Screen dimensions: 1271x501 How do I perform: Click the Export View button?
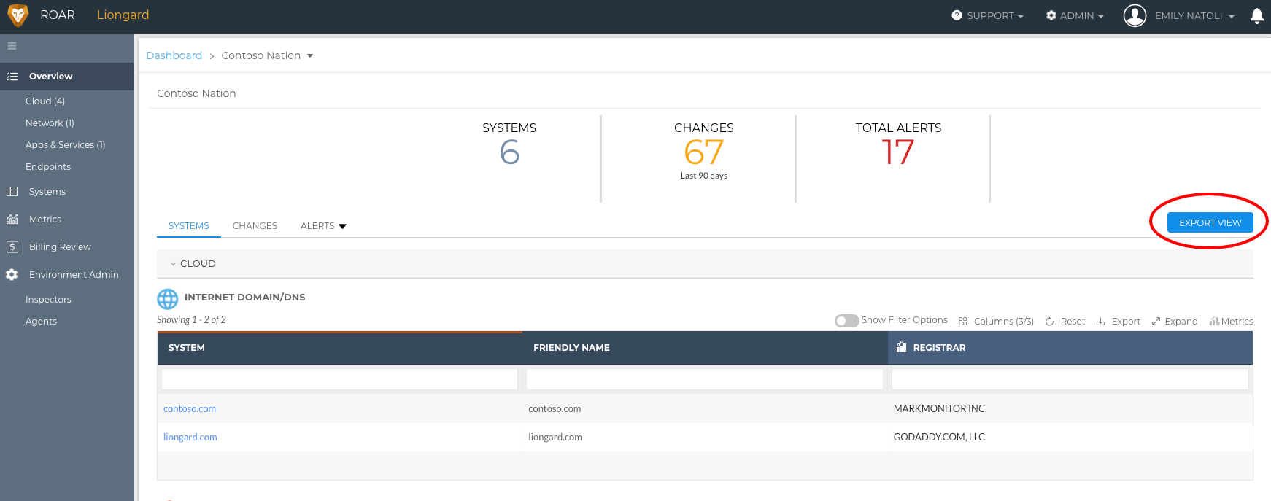(x=1210, y=222)
